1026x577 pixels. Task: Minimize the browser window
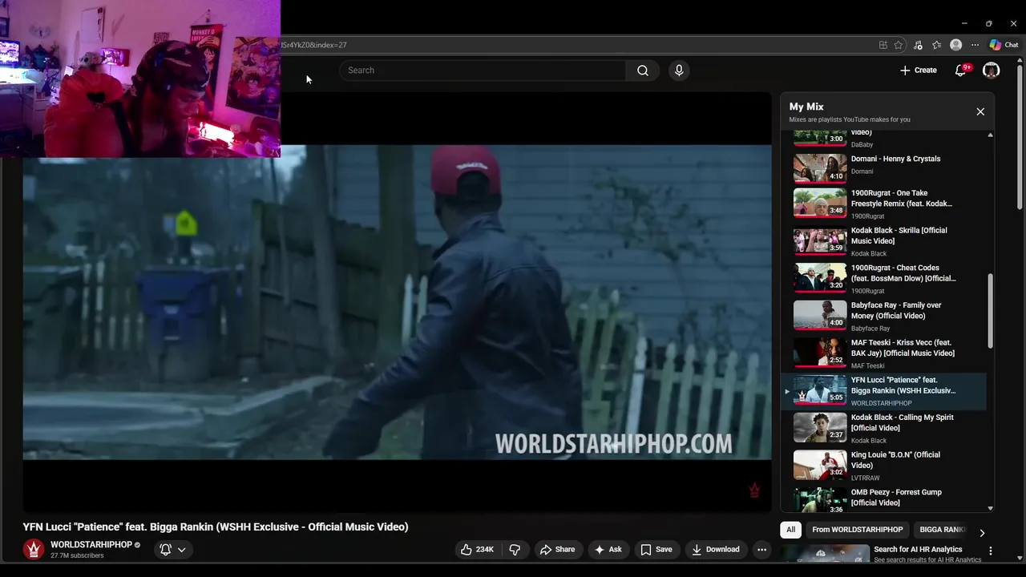click(964, 23)
